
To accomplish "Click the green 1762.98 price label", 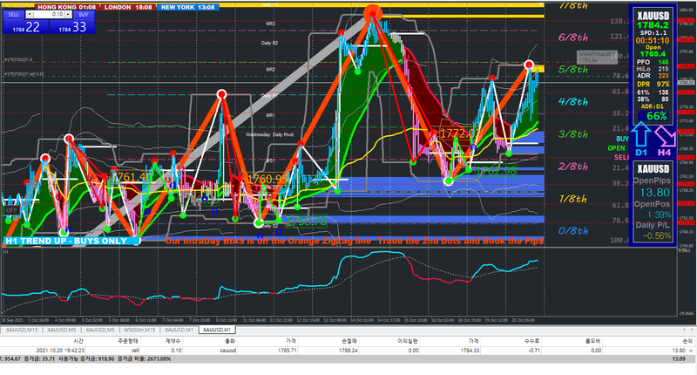I will (x=496, y=170).
